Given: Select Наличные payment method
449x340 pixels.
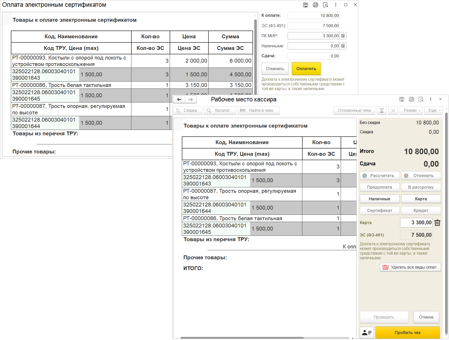Looking at the screenshot, I should pos(379,199).
